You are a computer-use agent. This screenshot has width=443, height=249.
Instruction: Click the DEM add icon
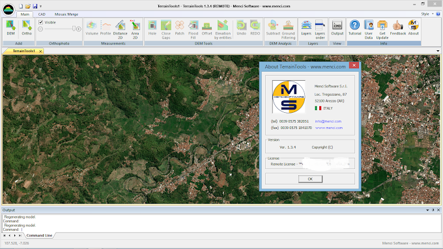pos(10,27)
